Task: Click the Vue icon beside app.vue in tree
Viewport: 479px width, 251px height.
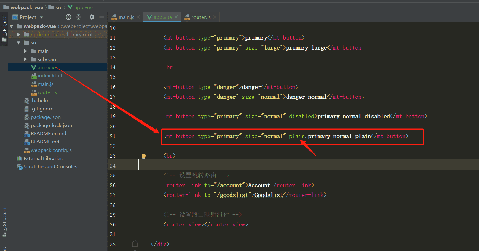Action: (34, 67)
